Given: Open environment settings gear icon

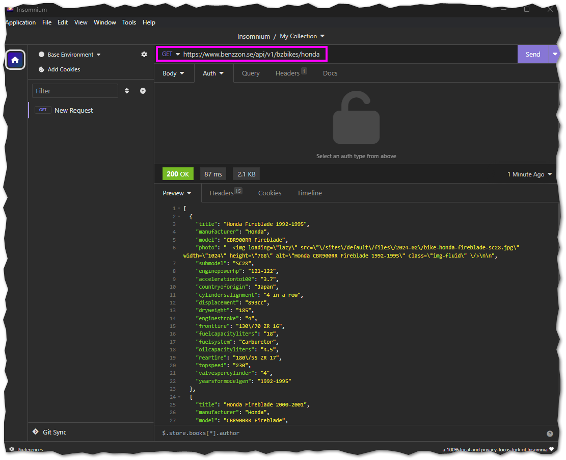Looking at the screenshot, I should [144, 54].
